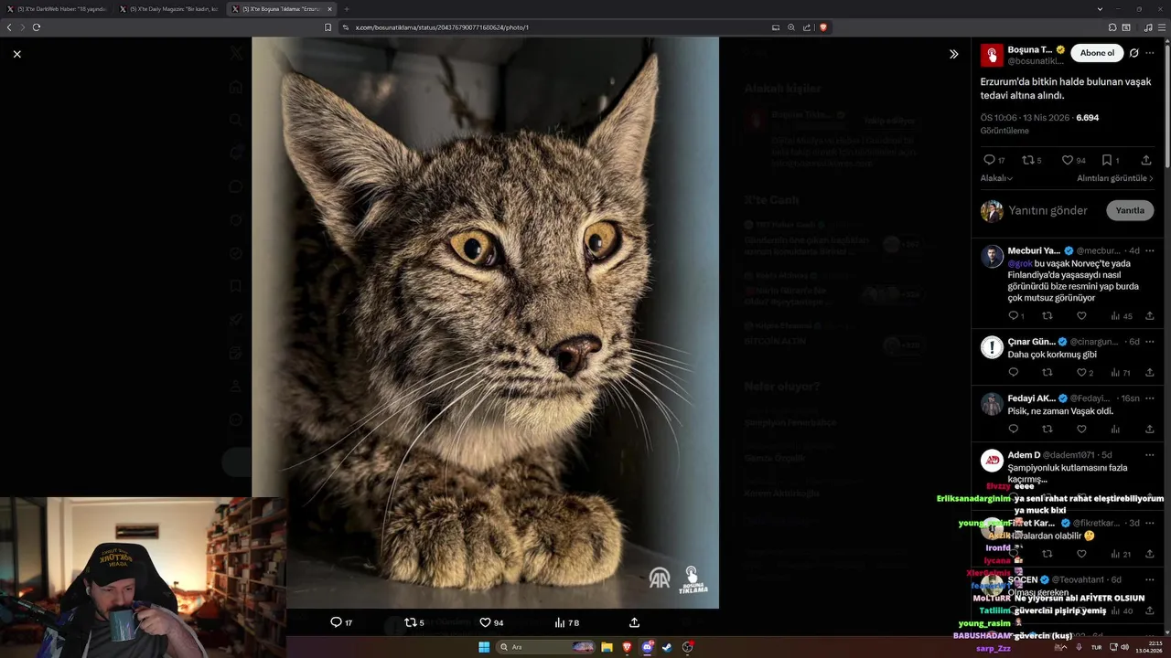Screen dimensions: 1171x658
Task: Click the taskbar Ara search box
Action: (x=545, y=647)
